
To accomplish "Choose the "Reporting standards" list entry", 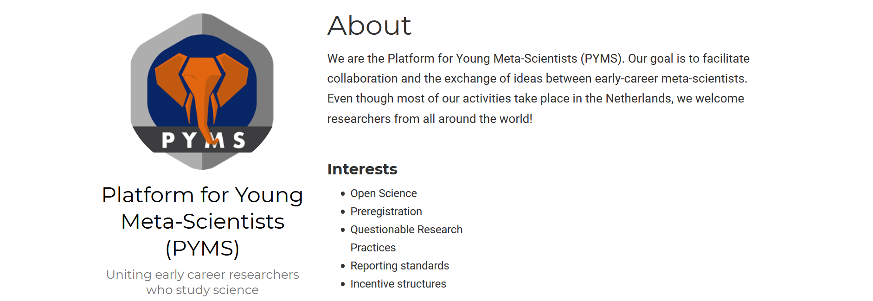I will pos(399,266).
